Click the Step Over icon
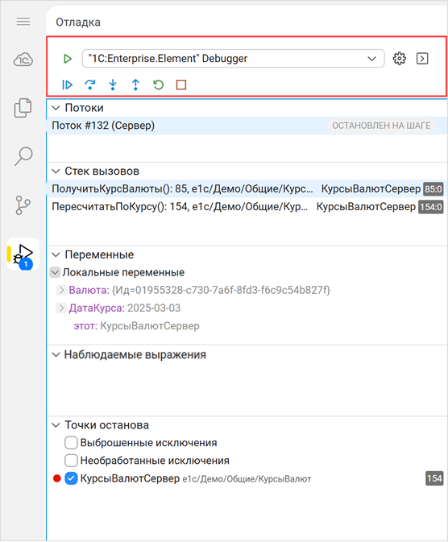Image resolution: width=448 pixels, height=542 pixels. (x=90, y=85)
